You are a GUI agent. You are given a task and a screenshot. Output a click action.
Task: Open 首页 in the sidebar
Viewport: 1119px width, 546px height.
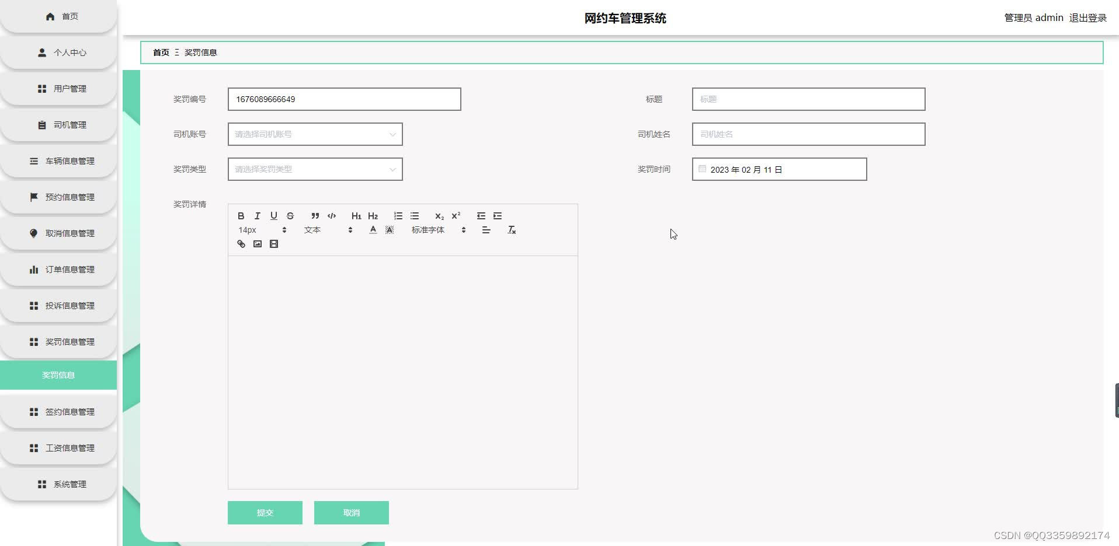[x=58, y=16]
